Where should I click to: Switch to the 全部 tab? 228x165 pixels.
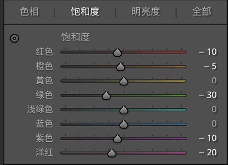coord(202,11)
